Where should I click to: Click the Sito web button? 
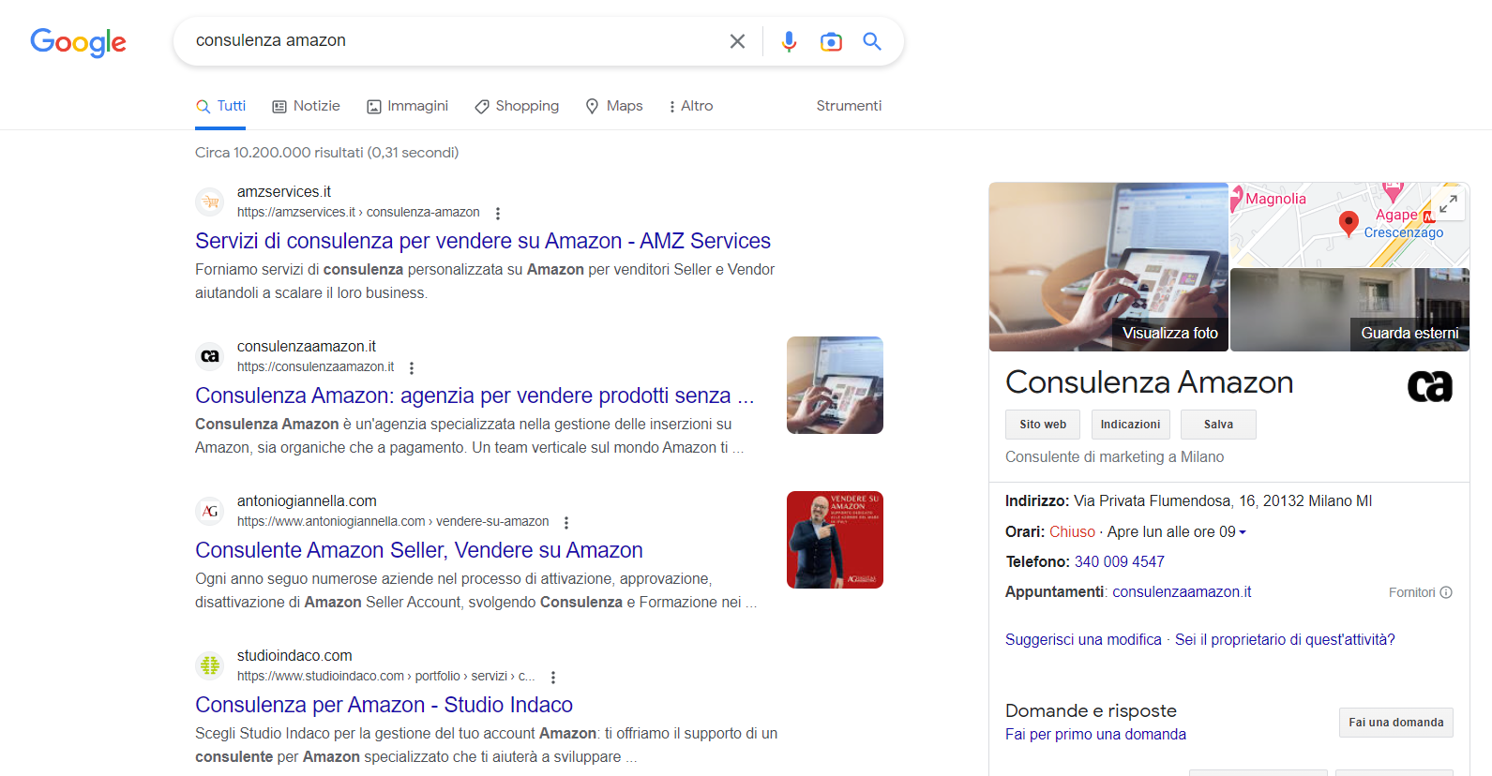[1043, 425]
